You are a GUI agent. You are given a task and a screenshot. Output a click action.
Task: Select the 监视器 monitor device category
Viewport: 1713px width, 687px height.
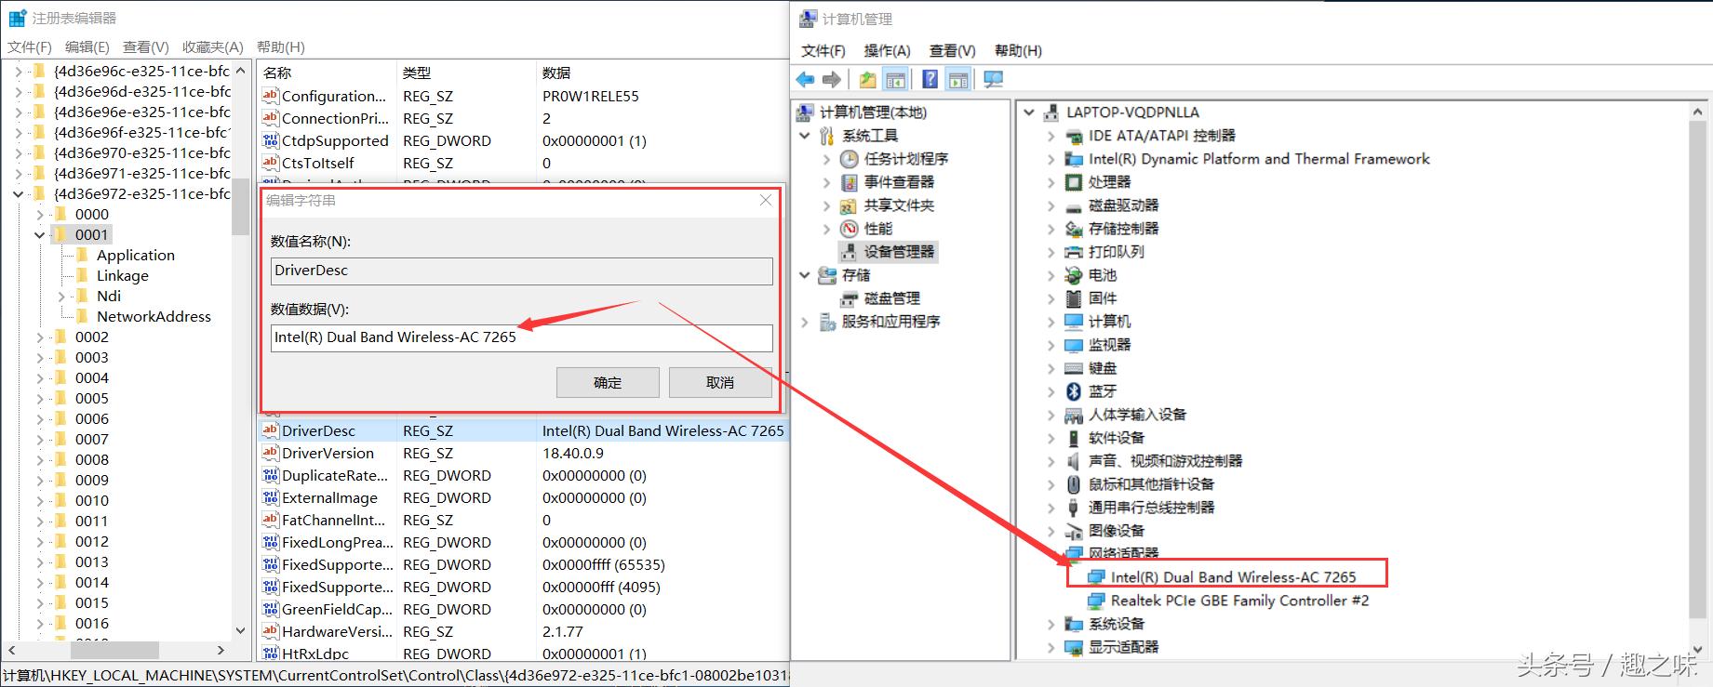(x=1110, y=345)
